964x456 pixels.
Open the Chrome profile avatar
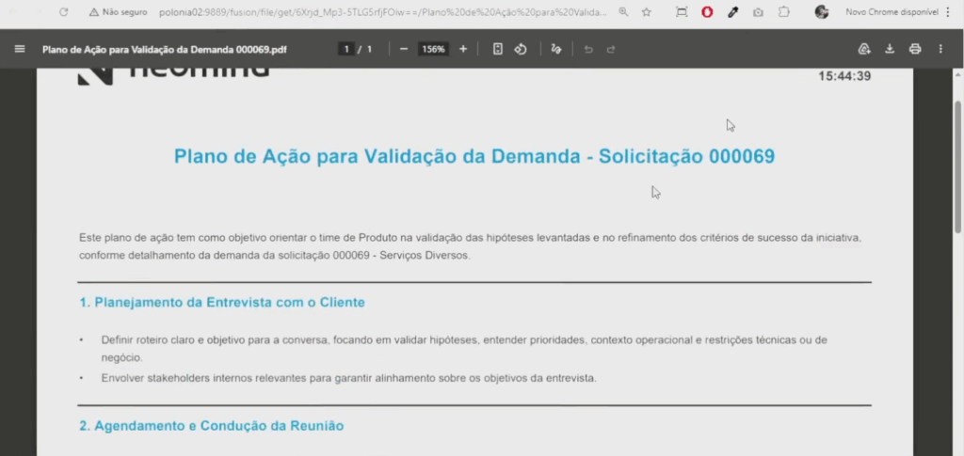[x=822, y=12]
